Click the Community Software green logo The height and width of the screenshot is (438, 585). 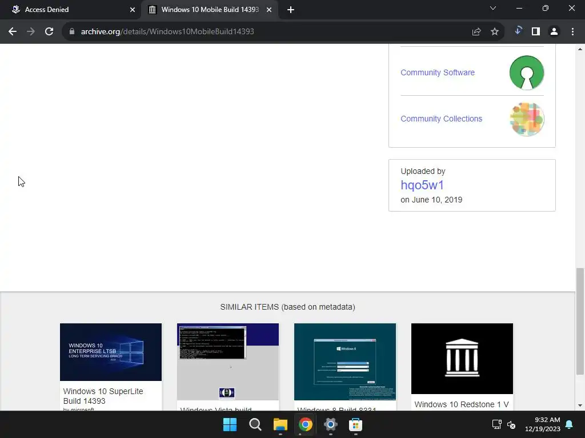point(526,72)
